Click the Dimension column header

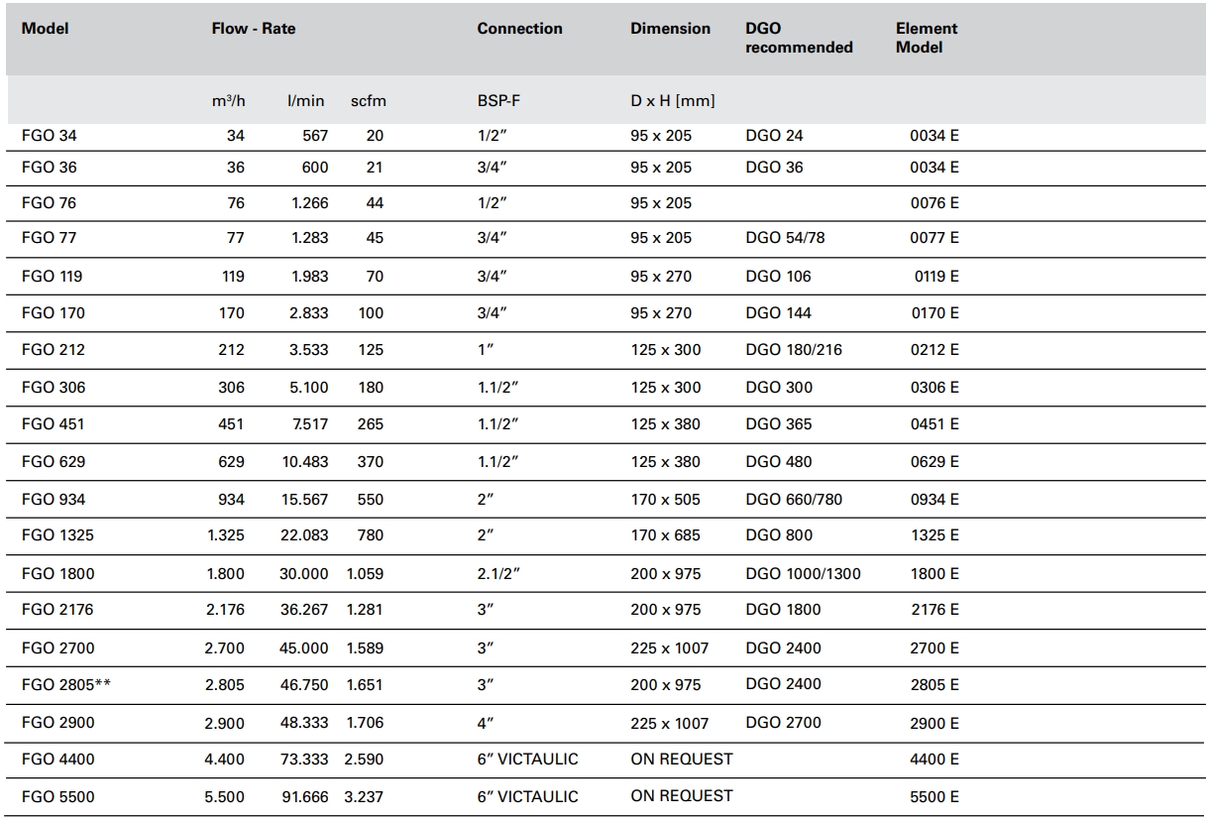pyautogui.click(x=670, y=29)
